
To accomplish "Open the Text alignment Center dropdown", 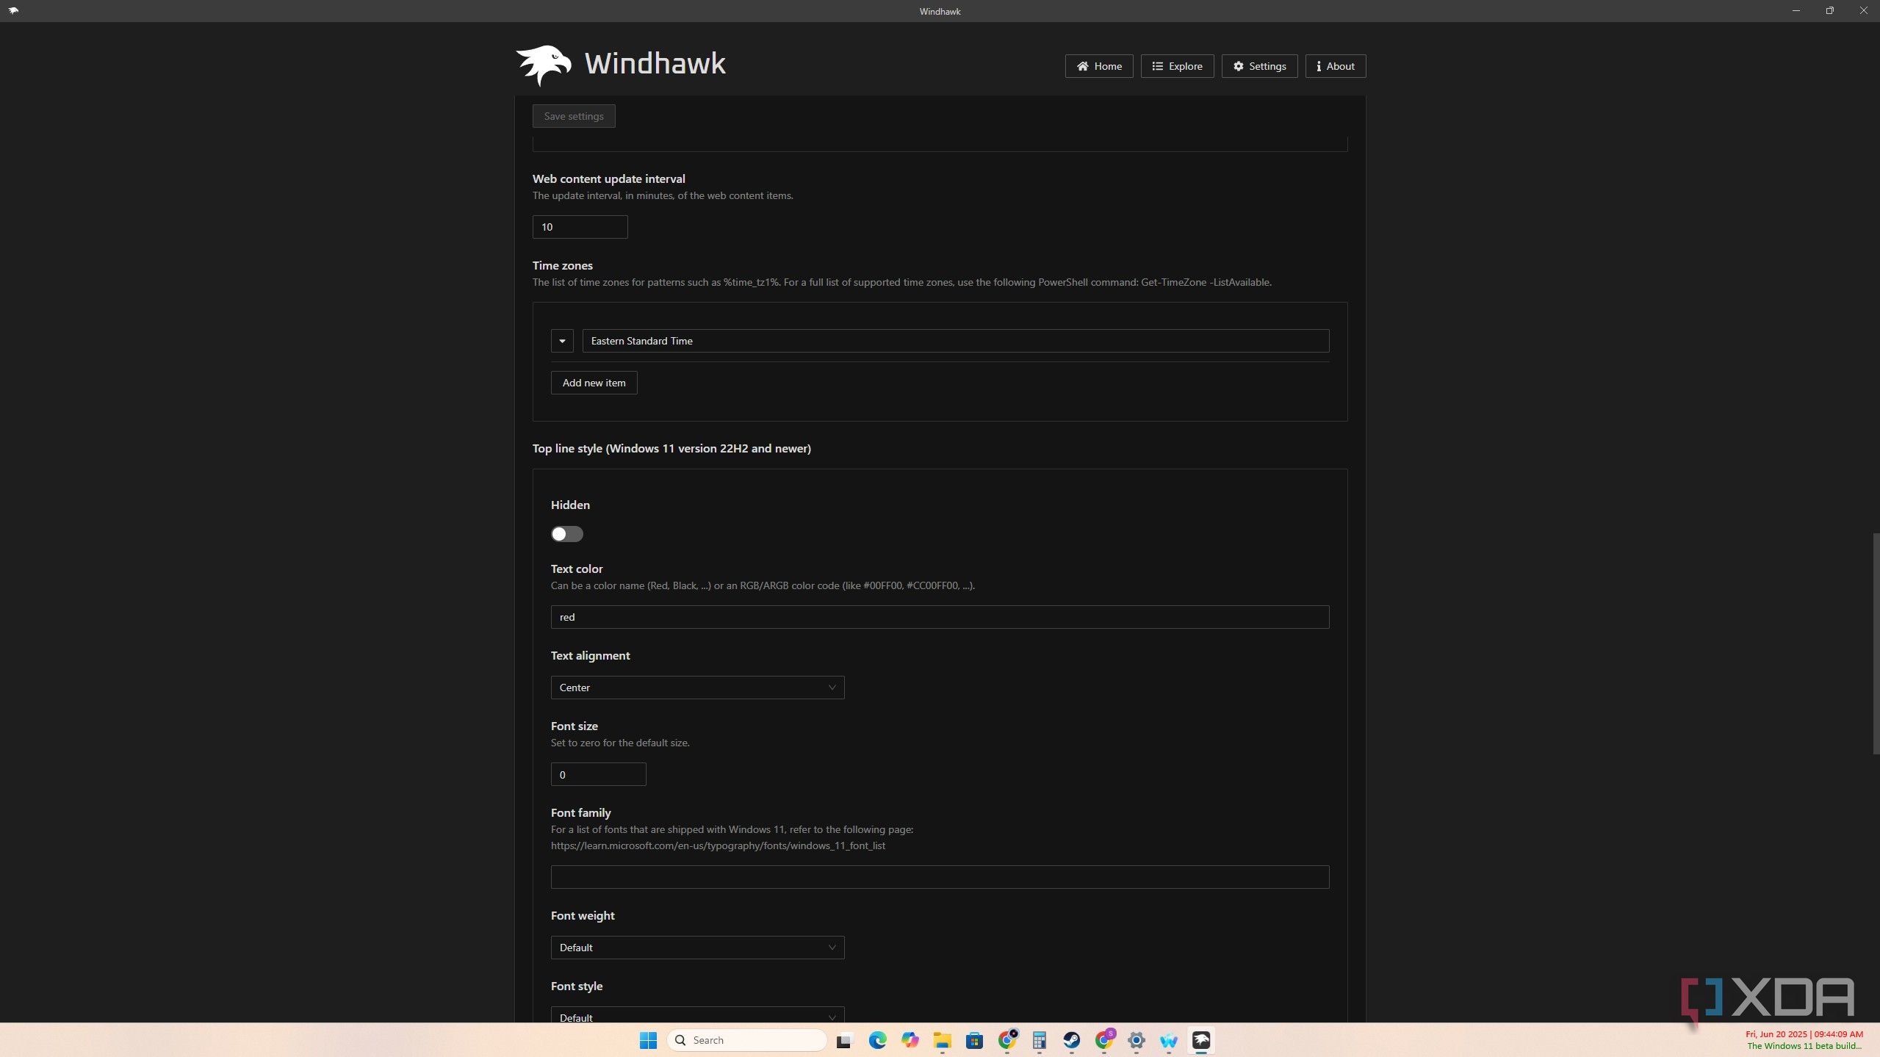I will coord(697,688).
